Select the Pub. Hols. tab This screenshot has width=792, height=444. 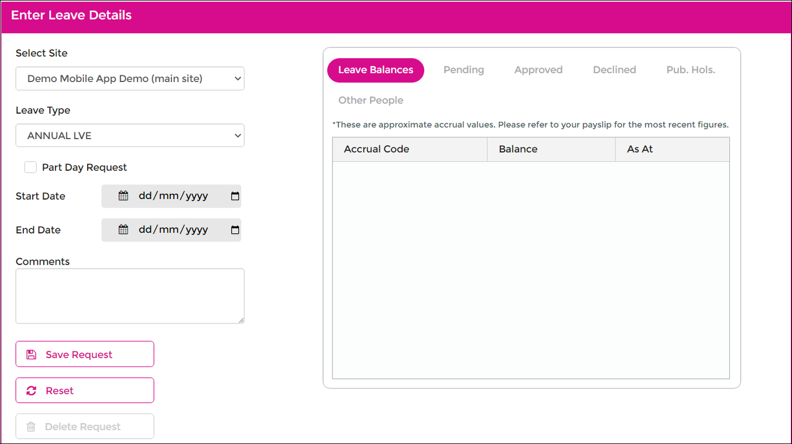point(691,70)
